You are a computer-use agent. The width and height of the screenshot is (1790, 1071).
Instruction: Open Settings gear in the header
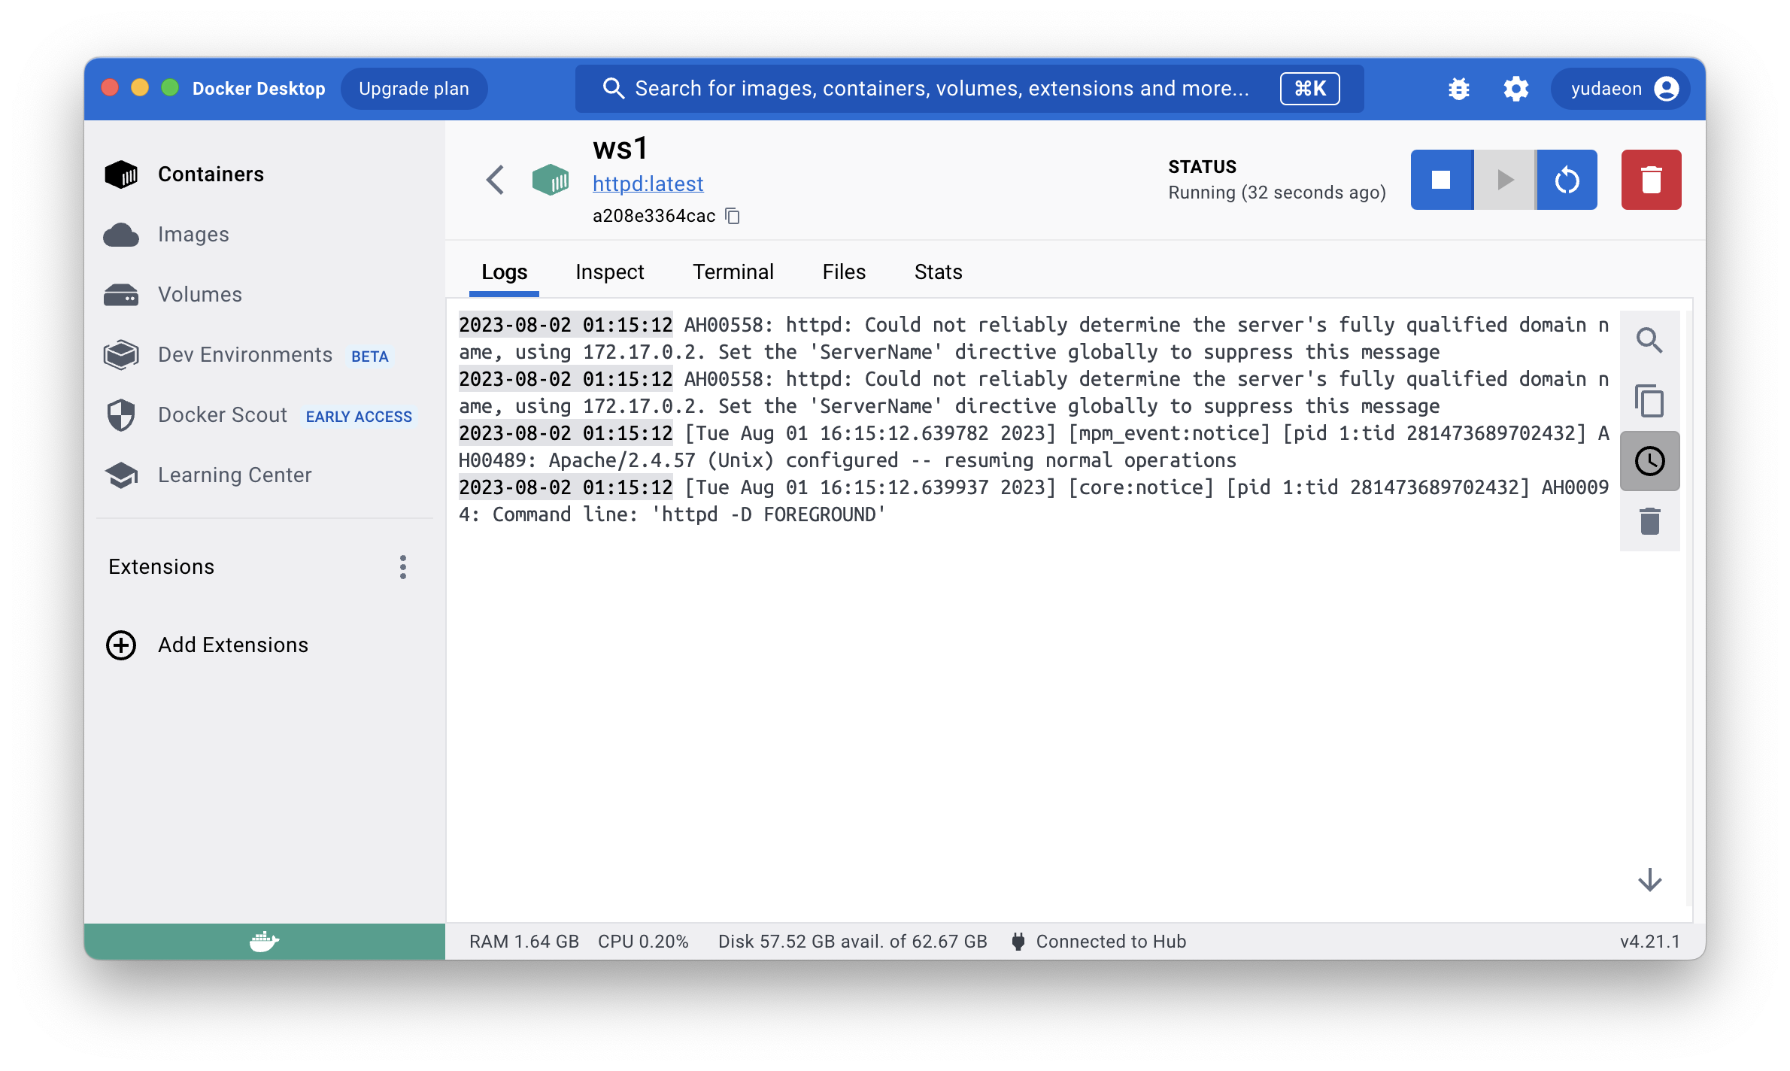pos(1516,89)
